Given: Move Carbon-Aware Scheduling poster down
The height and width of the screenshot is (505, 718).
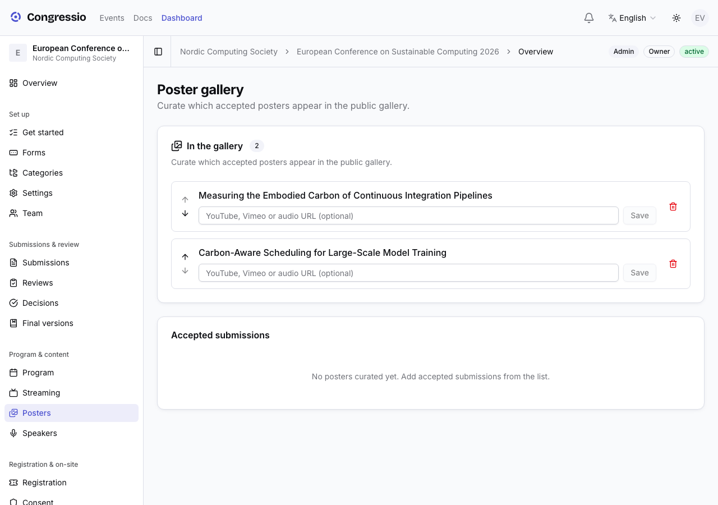Looking at the screenshot, I should coord(185,270).
